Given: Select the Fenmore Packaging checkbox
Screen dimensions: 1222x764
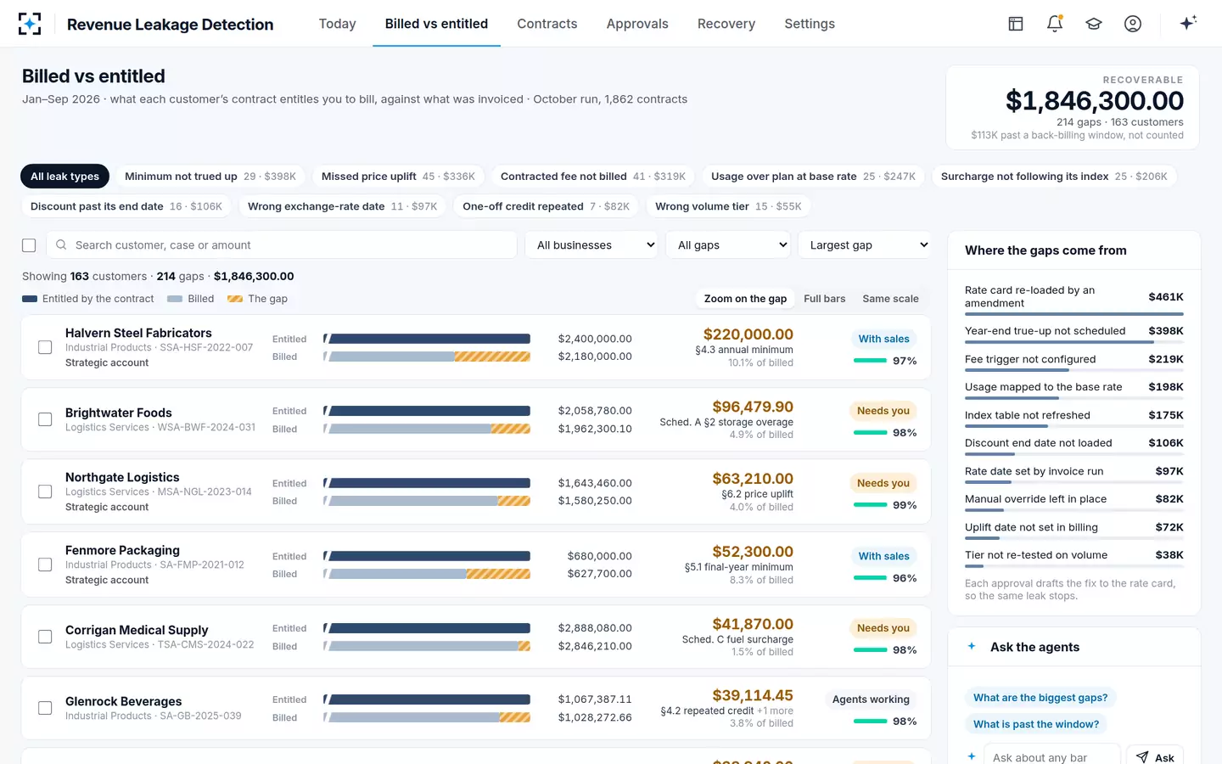Looking at the screenshot, I should pos(45,565).
